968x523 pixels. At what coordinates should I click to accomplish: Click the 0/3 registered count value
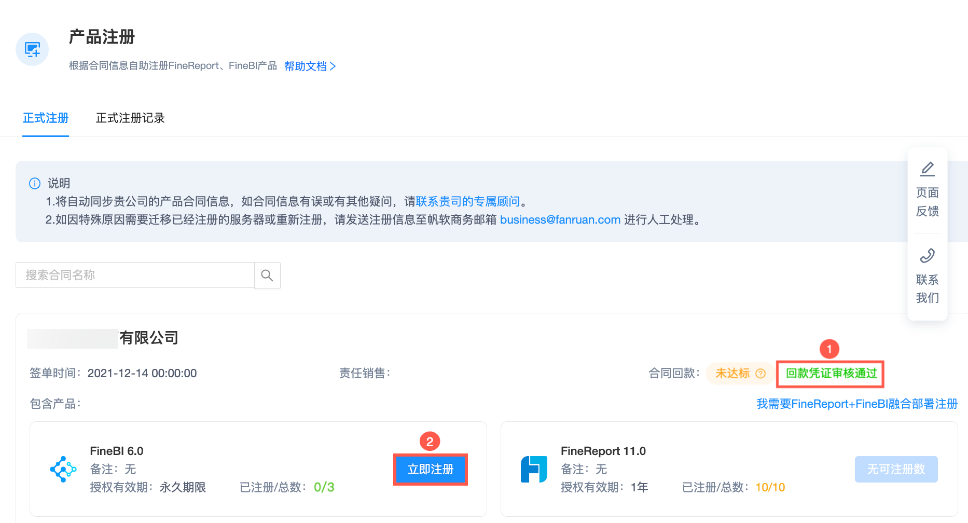(x=324, y=487)
